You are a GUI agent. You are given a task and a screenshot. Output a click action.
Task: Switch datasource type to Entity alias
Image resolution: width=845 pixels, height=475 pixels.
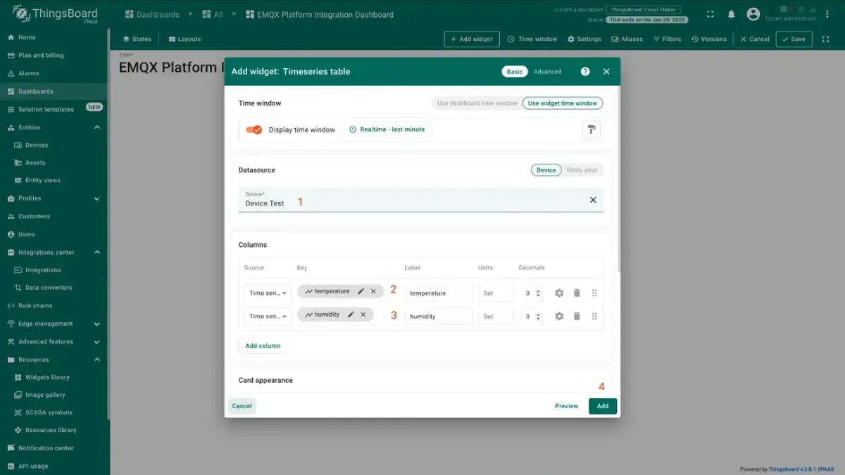tap(582, 170)
